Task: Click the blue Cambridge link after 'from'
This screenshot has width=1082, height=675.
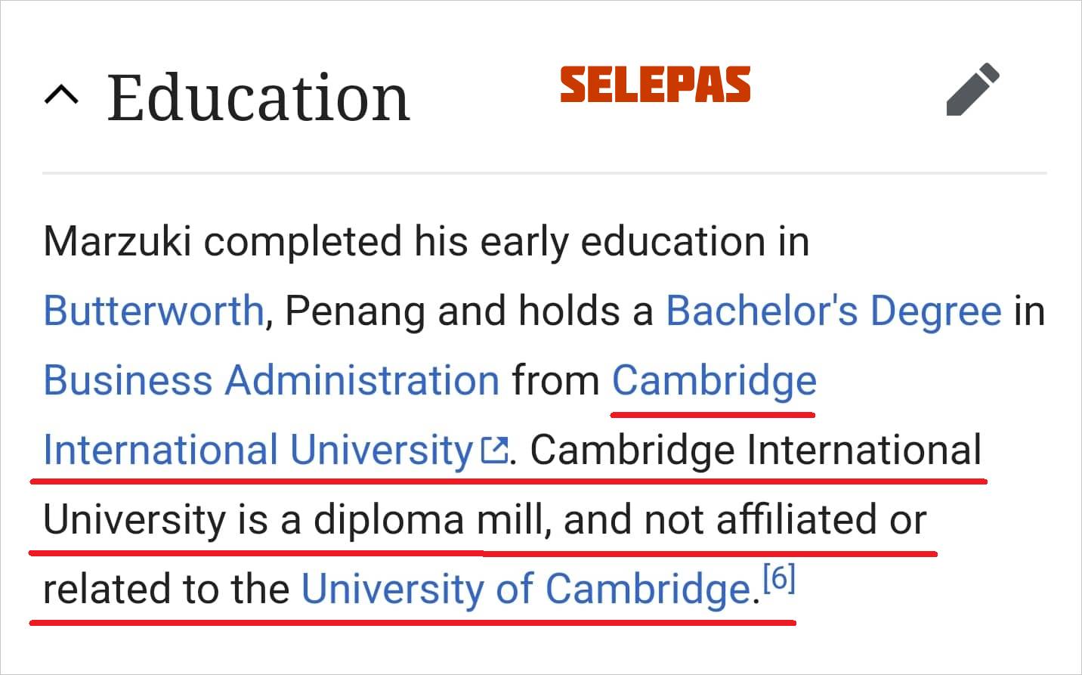Action: point(714,380)
